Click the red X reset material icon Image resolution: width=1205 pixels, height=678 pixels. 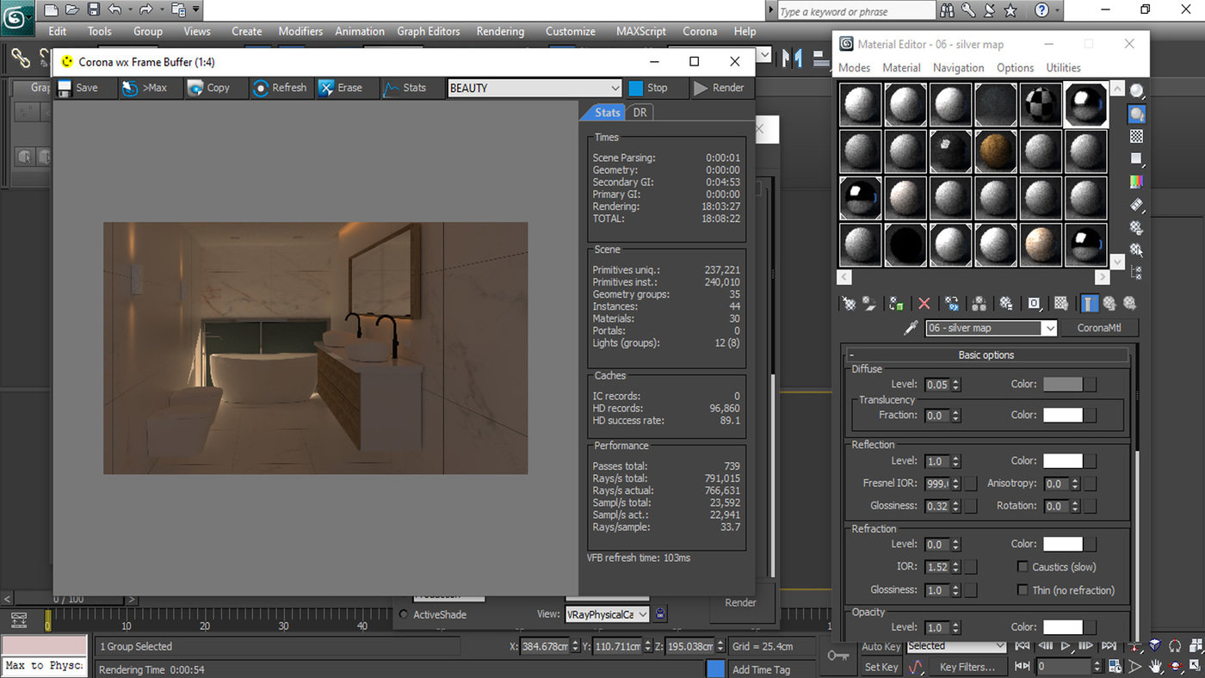coord(924,304)
